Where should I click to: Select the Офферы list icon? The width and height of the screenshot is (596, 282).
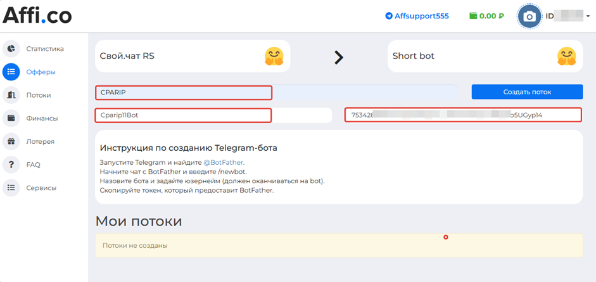(x=11, y=72)
